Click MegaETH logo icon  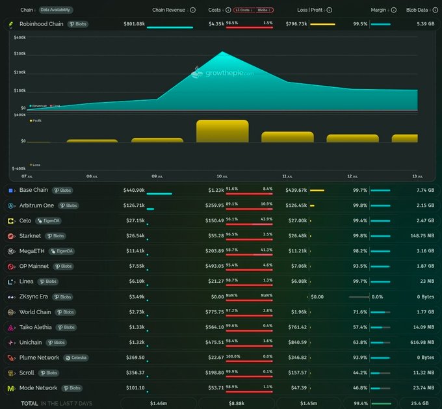coord(10,252)
